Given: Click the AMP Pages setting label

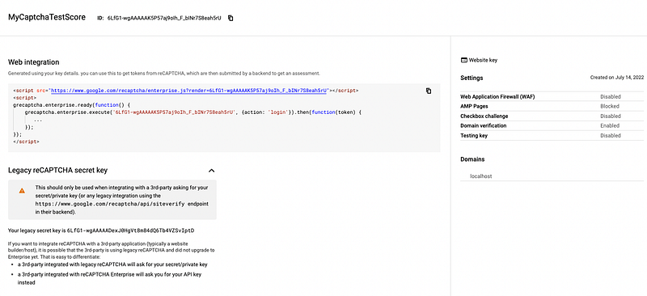Looking at the screenshot, I should point(473,107).
